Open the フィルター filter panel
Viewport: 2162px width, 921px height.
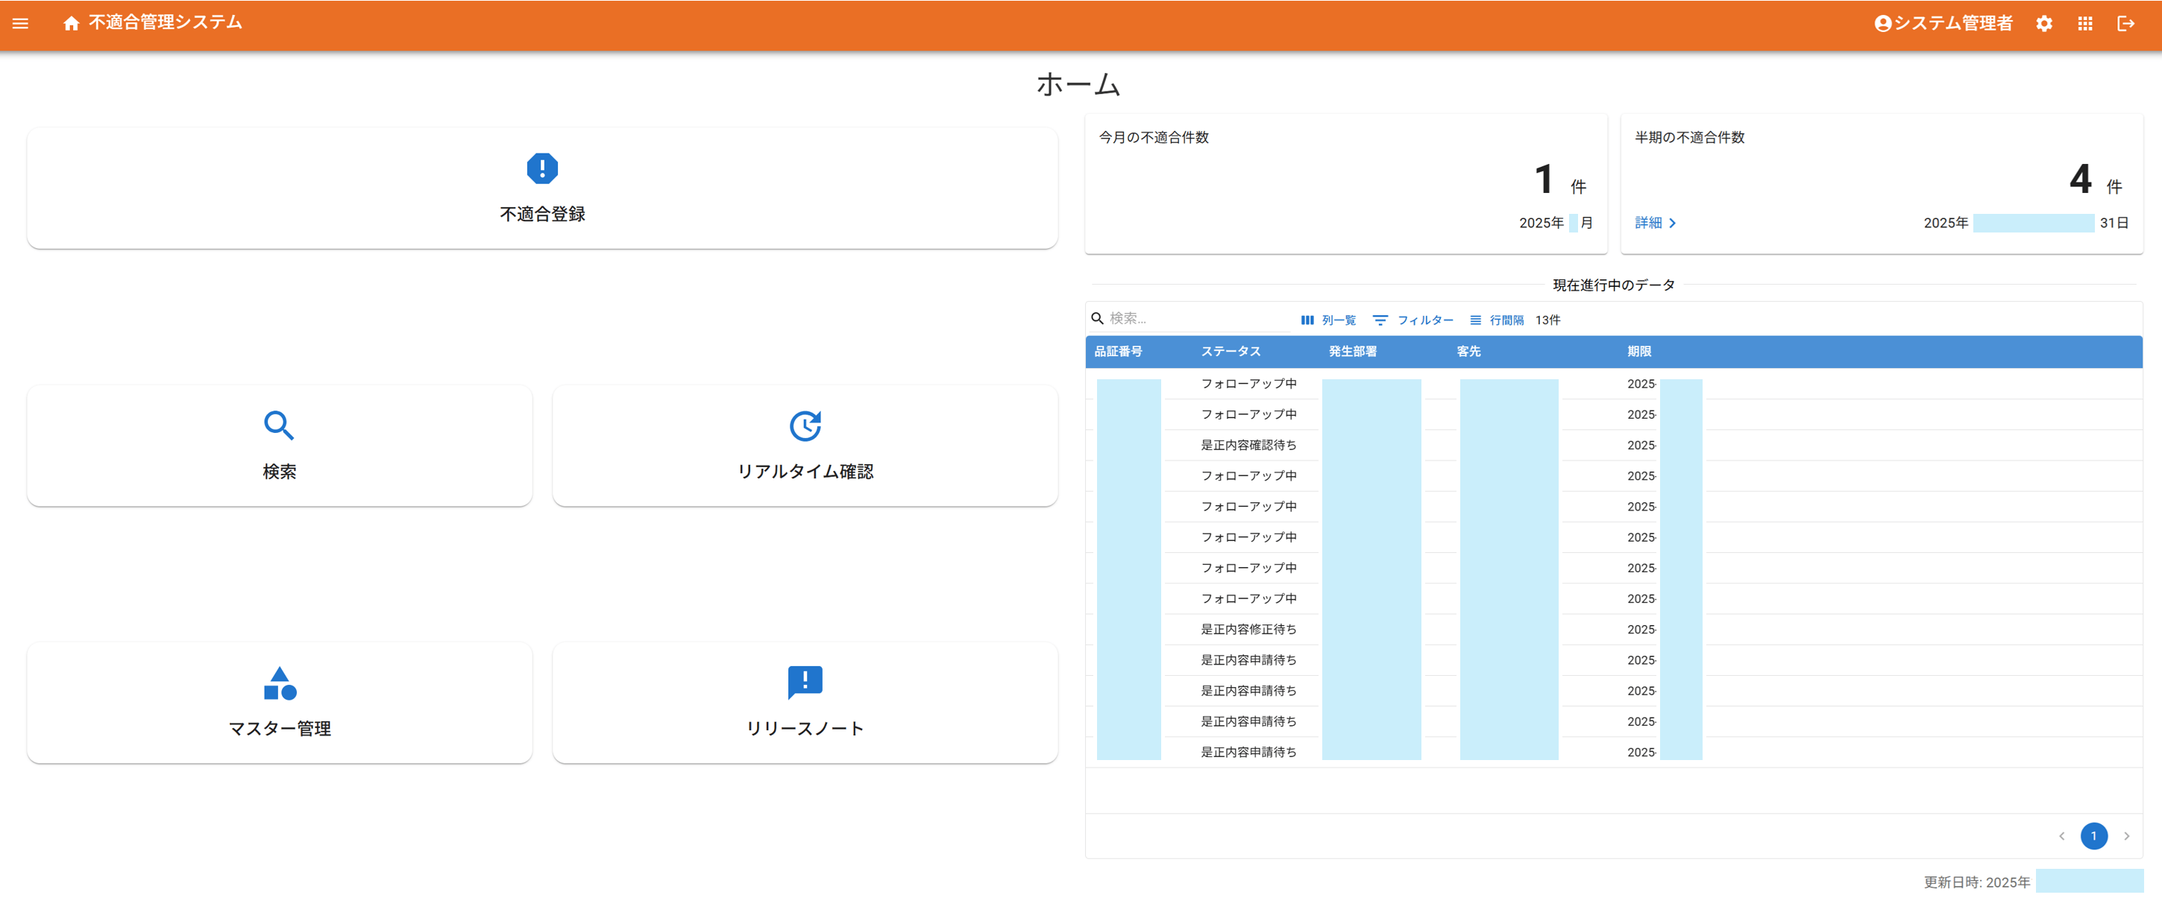click(1412, 320)
